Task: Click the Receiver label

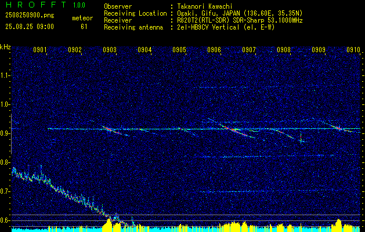Action: (x=118, y=20)
